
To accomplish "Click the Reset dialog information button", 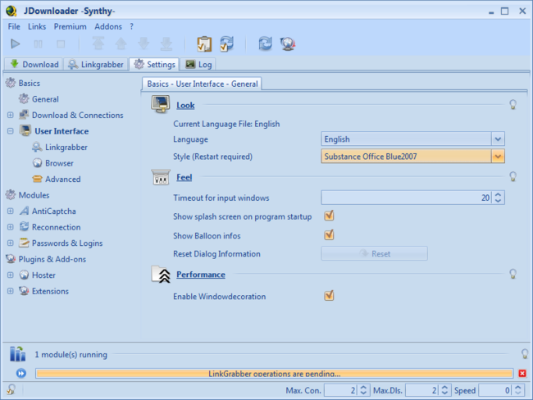I will 374,253.
